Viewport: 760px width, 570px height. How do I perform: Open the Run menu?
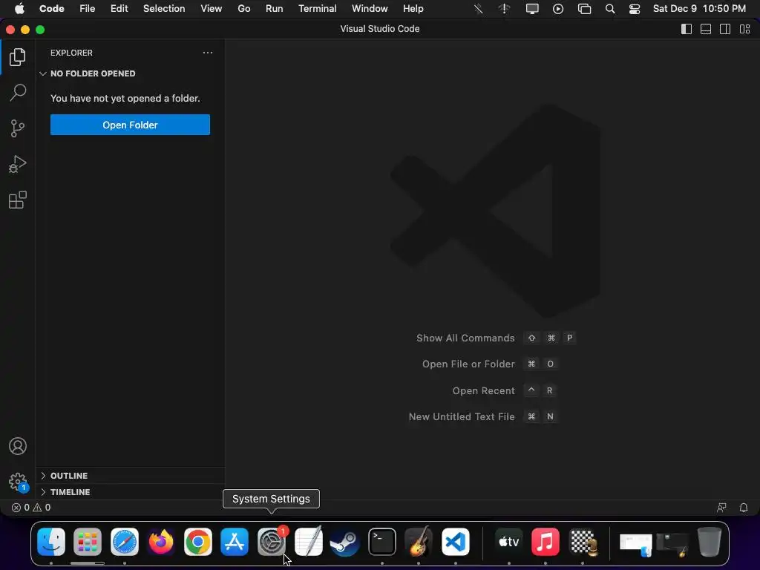click(x=275, y=9)
